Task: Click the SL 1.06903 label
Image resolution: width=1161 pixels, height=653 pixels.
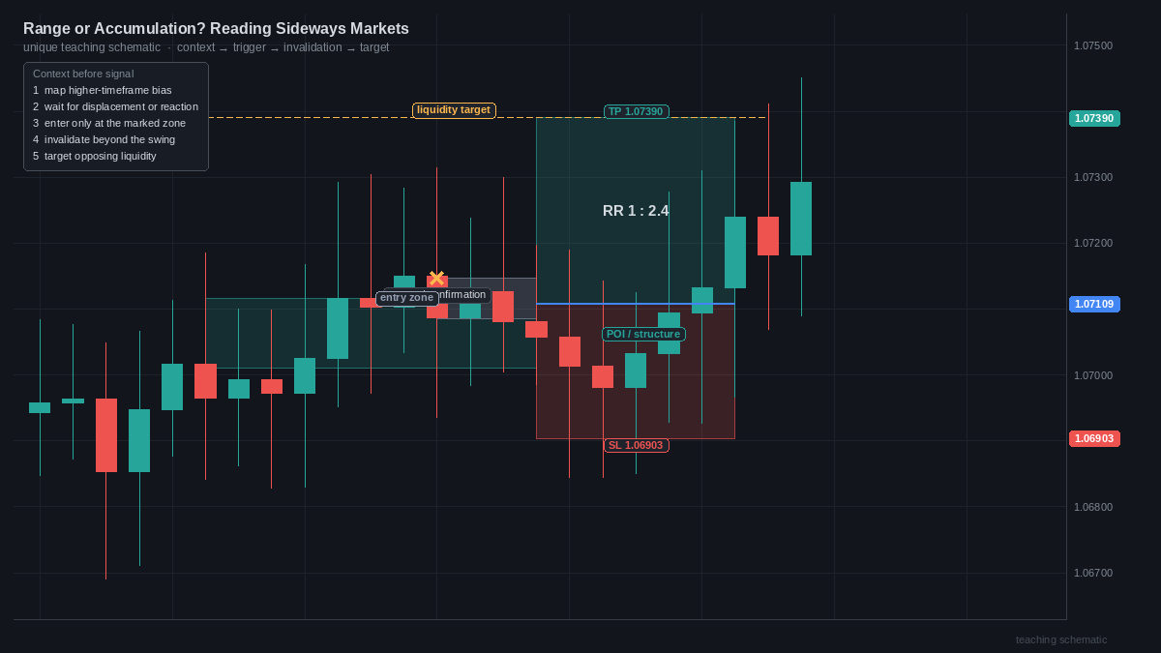Action: 636,445
